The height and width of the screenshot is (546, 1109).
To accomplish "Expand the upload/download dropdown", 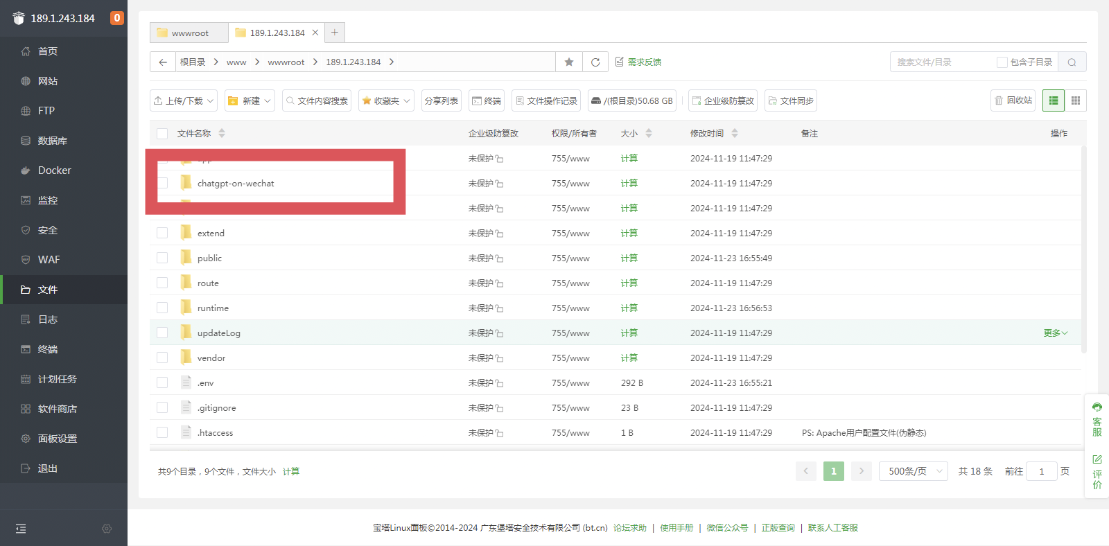I will (x=184, y=100).
